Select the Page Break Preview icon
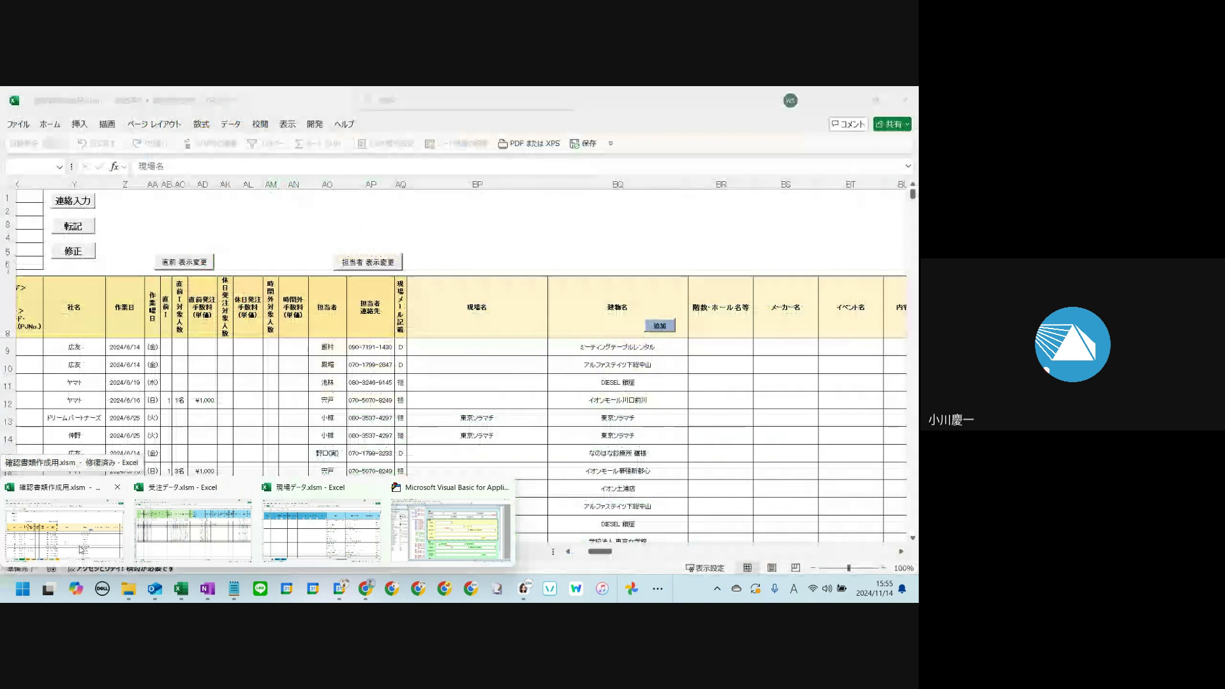This screenshot has width=1225, height=689. (796, 568)
